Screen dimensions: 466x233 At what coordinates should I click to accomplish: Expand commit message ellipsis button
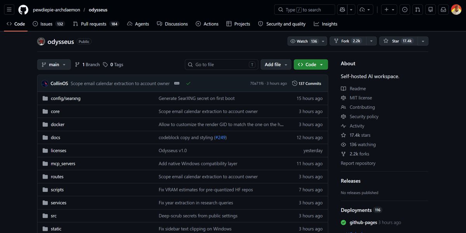[177, 83]
